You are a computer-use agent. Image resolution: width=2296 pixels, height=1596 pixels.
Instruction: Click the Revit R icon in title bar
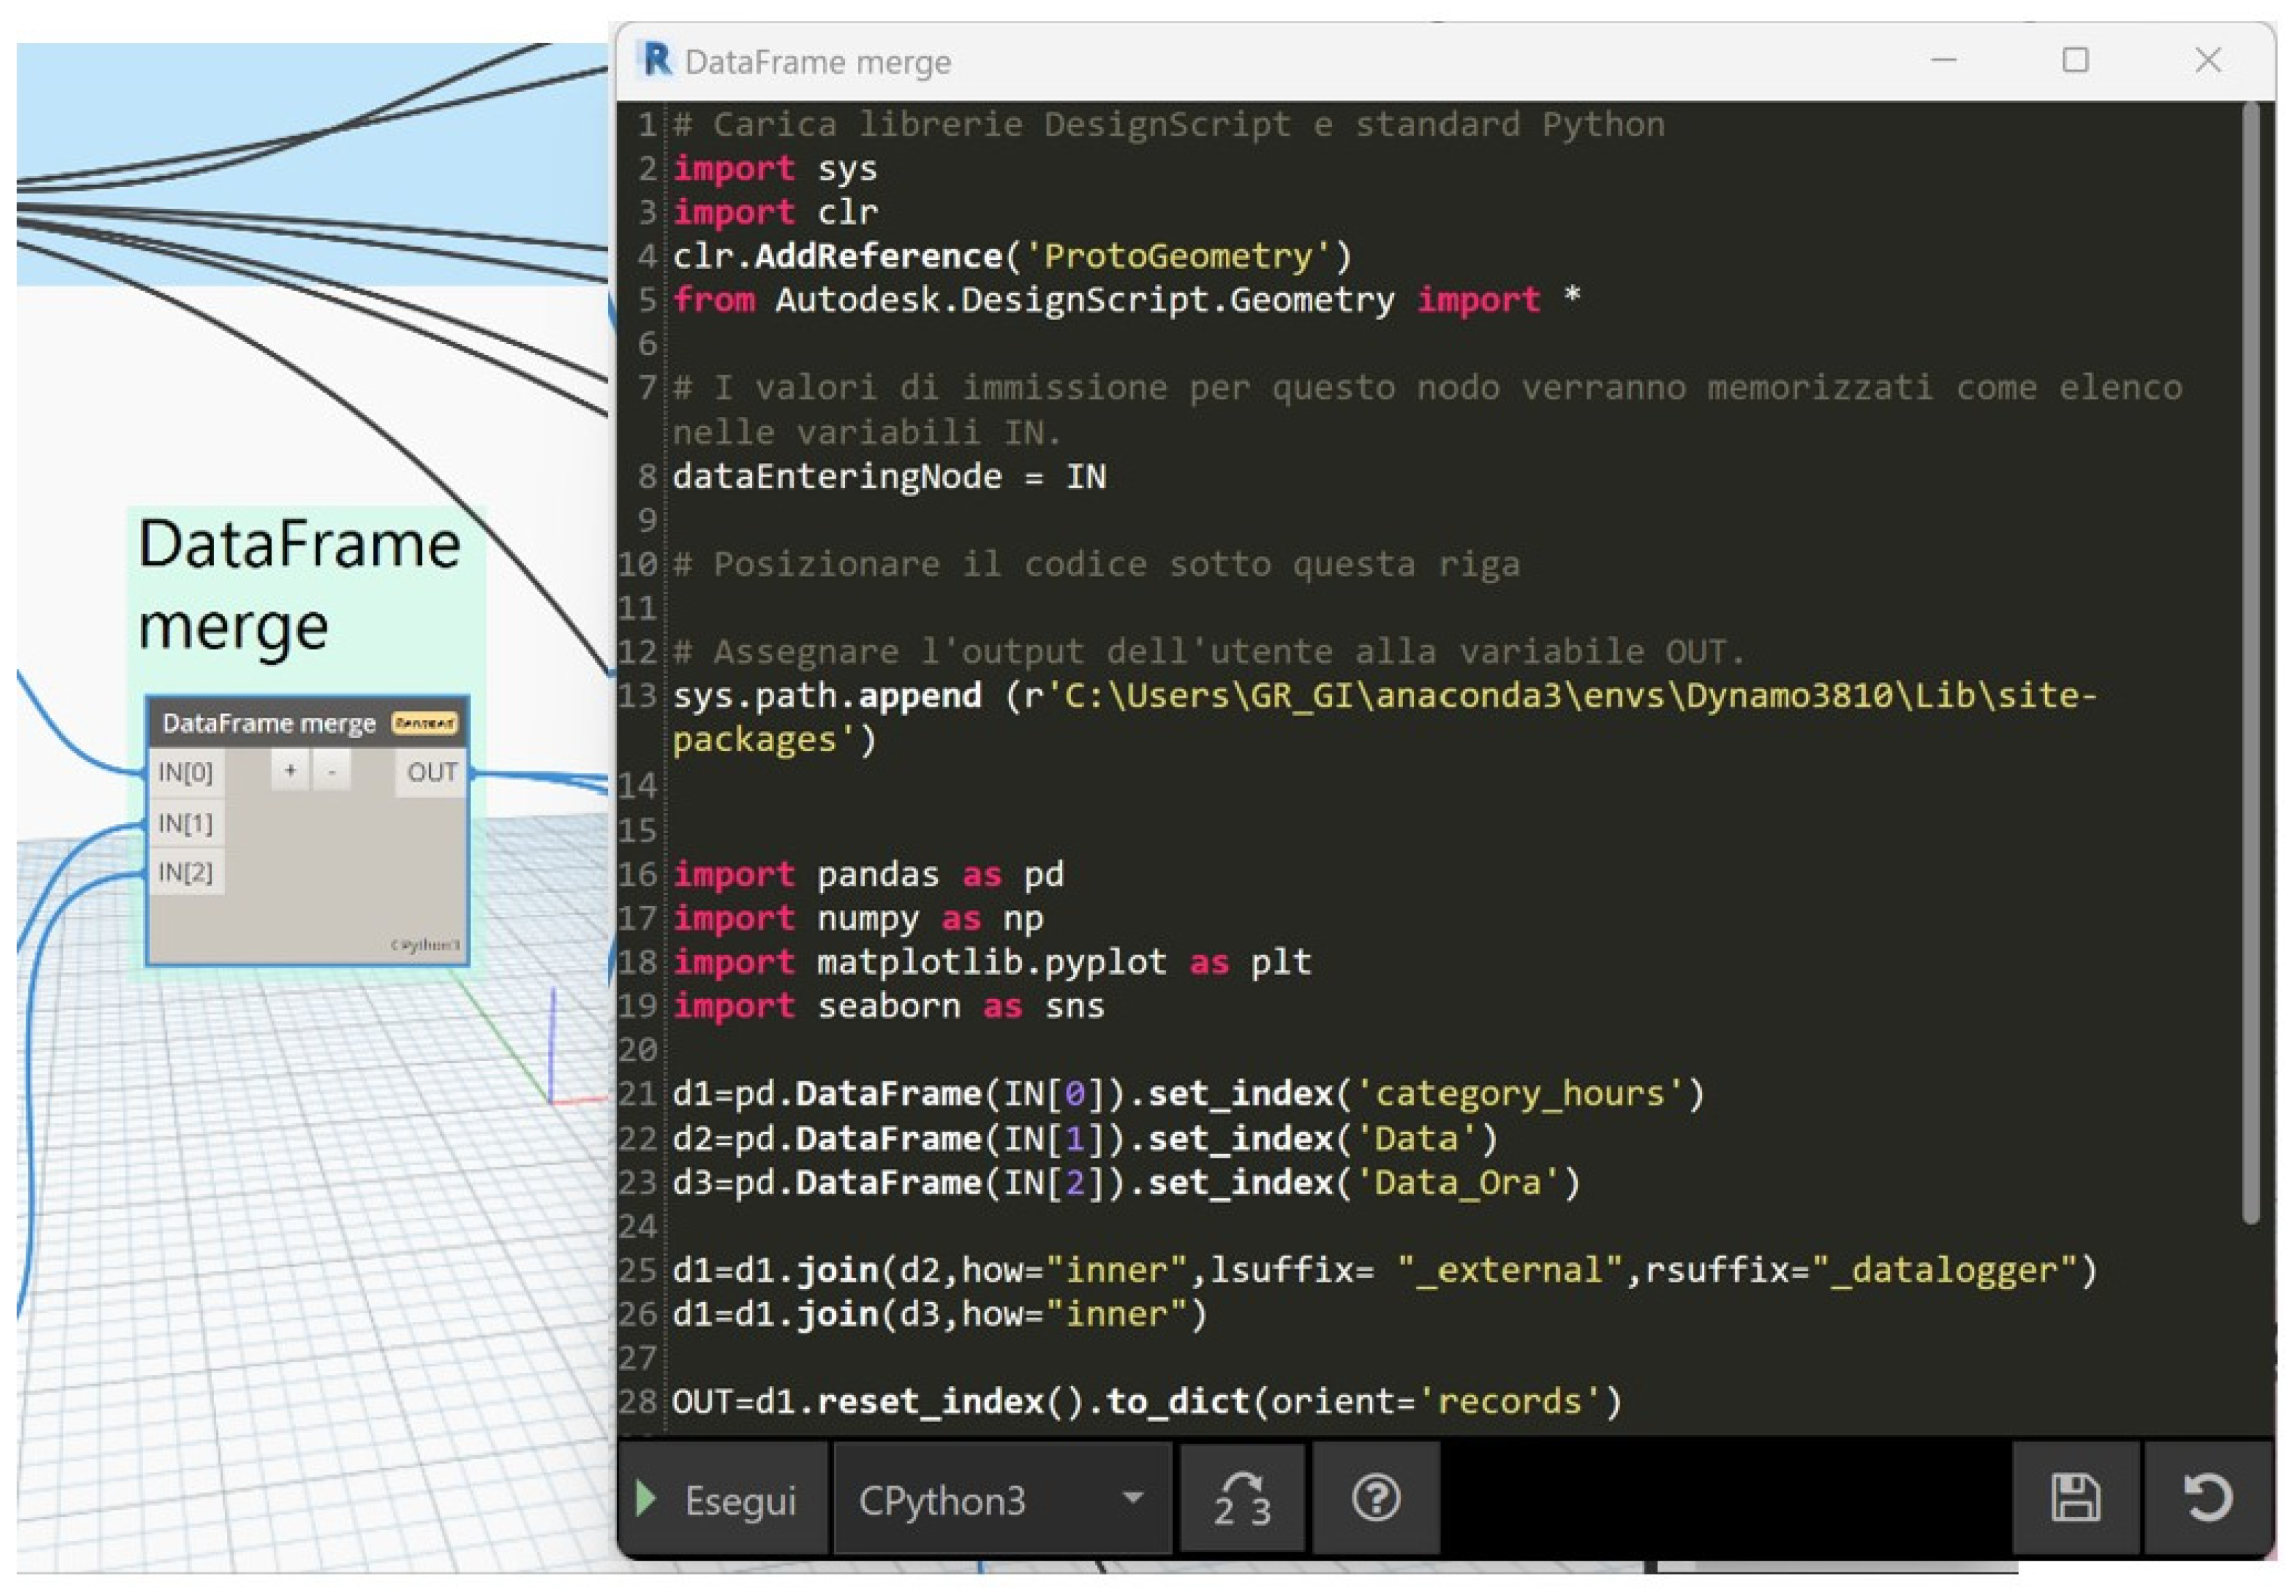click(x=657, y=60)
